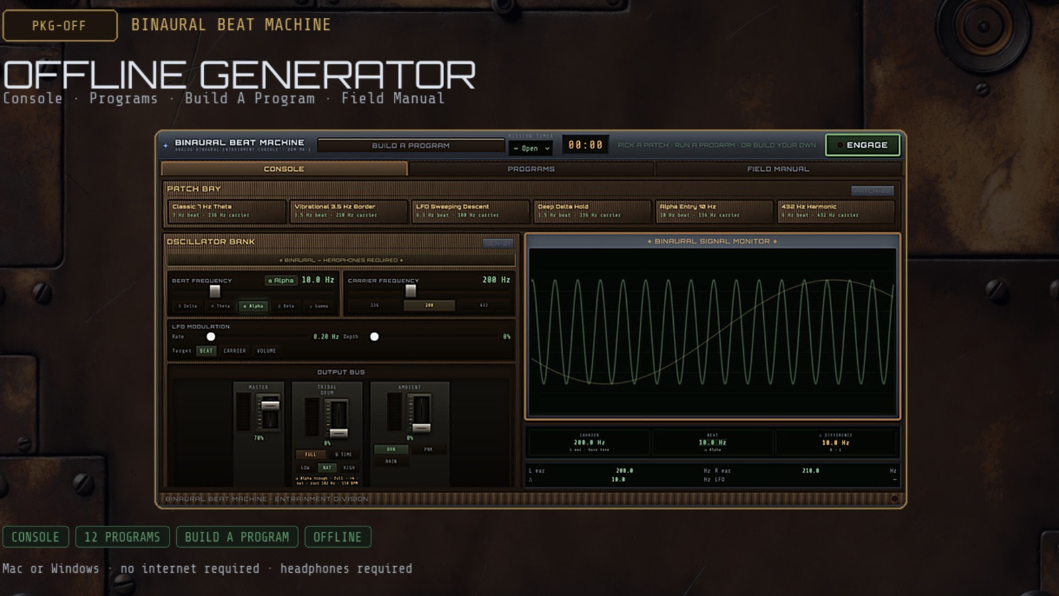Load the Deep Delta Hold patch
Viewport: 1059px width, 596px height.
click(x=592, y=211)
